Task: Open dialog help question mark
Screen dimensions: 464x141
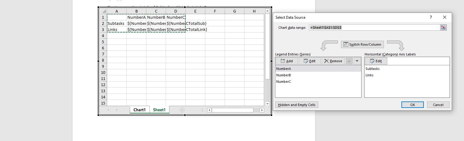Action: [x=431, y=17]
